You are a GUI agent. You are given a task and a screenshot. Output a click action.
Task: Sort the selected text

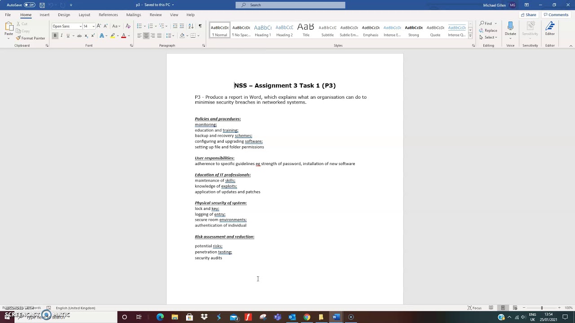coord(191,26)
